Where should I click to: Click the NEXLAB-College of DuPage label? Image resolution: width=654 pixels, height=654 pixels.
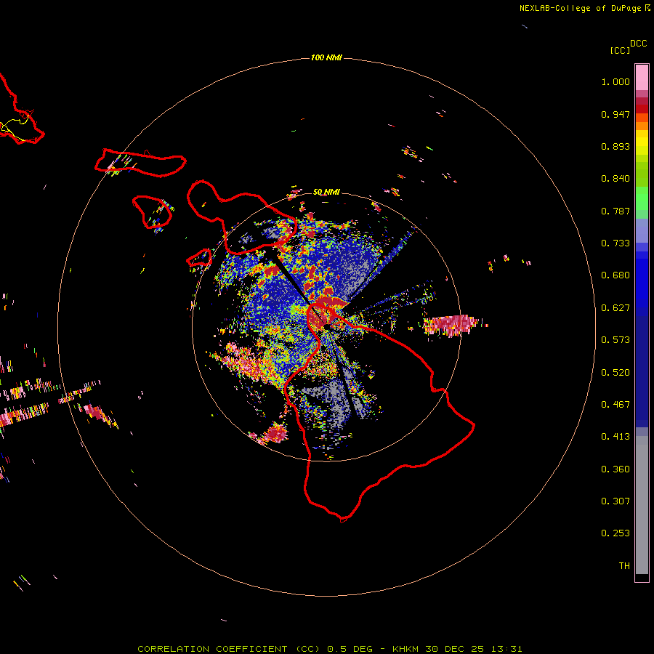[x=580, y=8]
